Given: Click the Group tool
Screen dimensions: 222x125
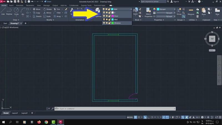Looking at the screenshot, I should coord(179,11).
